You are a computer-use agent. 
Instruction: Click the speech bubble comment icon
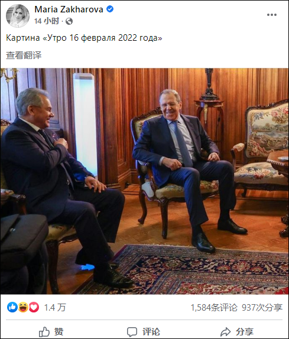click(132, 332)
